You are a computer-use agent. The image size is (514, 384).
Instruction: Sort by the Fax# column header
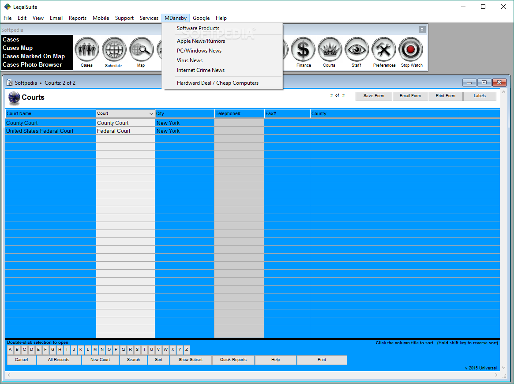point(287,114)
